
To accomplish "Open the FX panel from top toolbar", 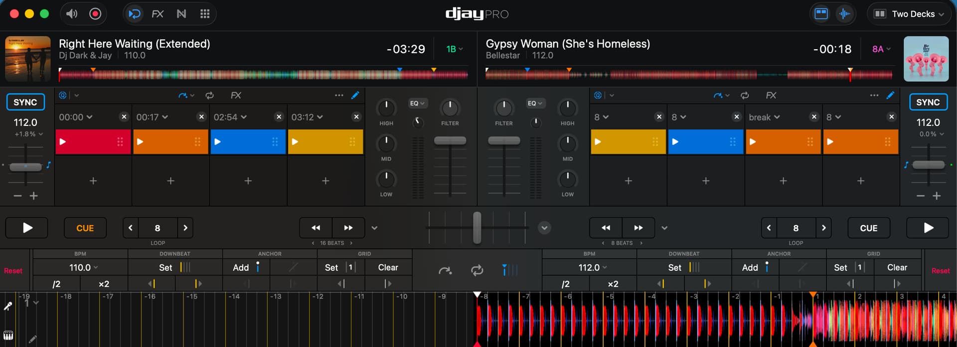I will click(x=158, y=14).
